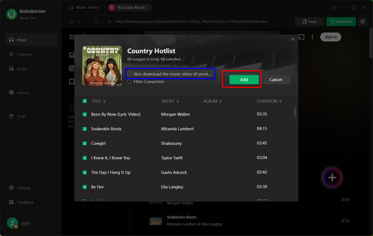Open the Music section in sidebar

(31, 40)
